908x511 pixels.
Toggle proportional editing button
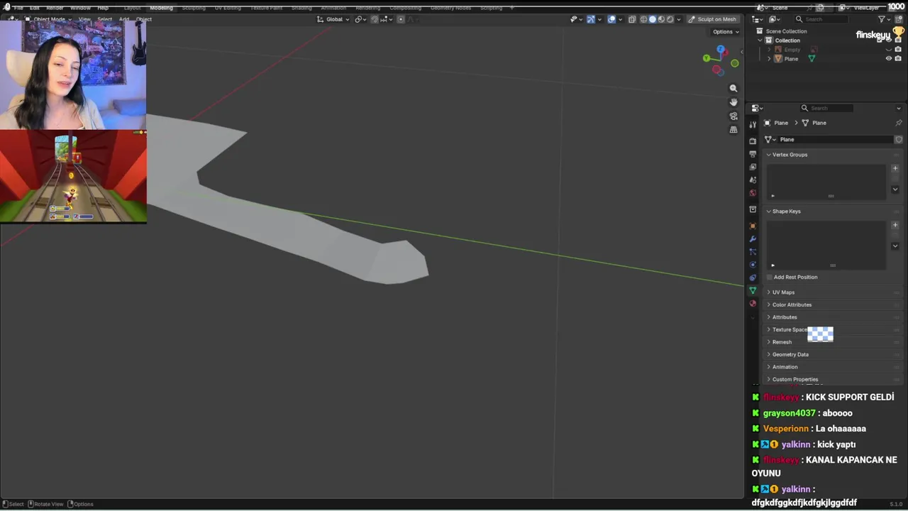coord(400,19)
